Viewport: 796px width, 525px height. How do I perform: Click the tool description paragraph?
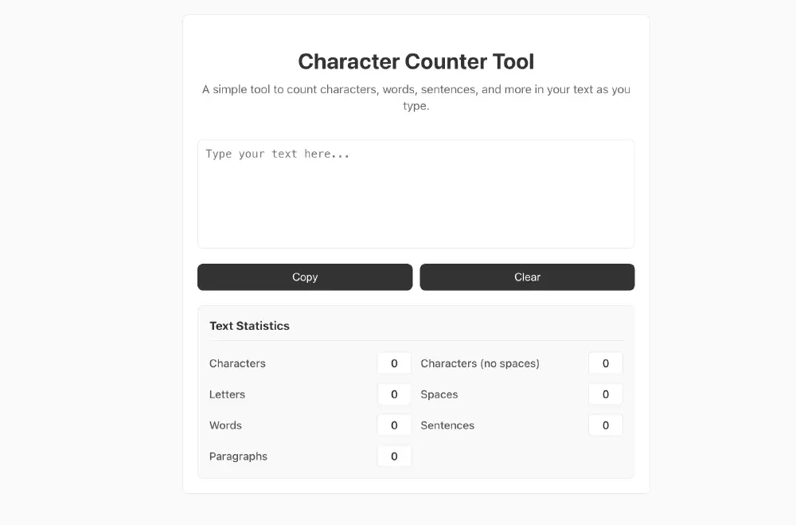(x=416, y=97)
